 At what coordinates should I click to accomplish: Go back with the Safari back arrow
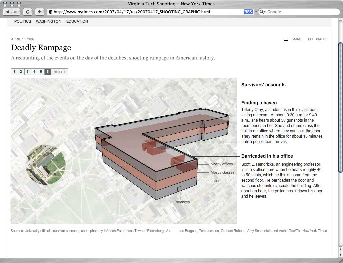point(7,12)
